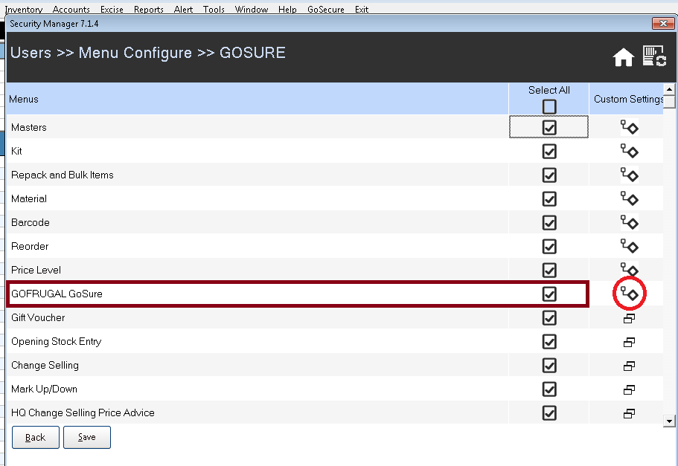Select the GOFRUGAL GoSure row label

coord(57,294)
